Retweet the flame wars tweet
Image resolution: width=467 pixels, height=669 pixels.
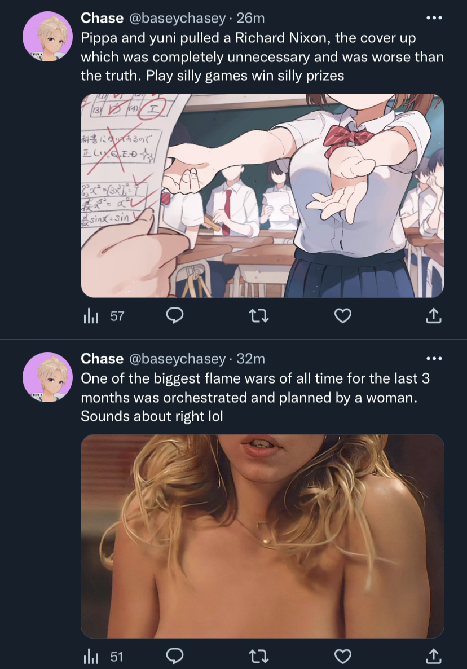pos(258,656)
